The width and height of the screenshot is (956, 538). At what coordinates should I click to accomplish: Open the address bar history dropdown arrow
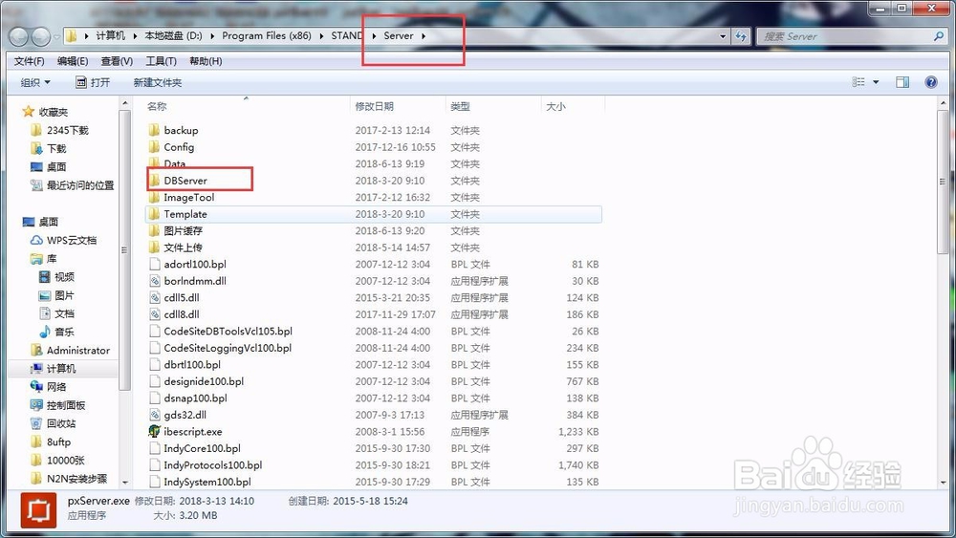click(x=723, y=36)
